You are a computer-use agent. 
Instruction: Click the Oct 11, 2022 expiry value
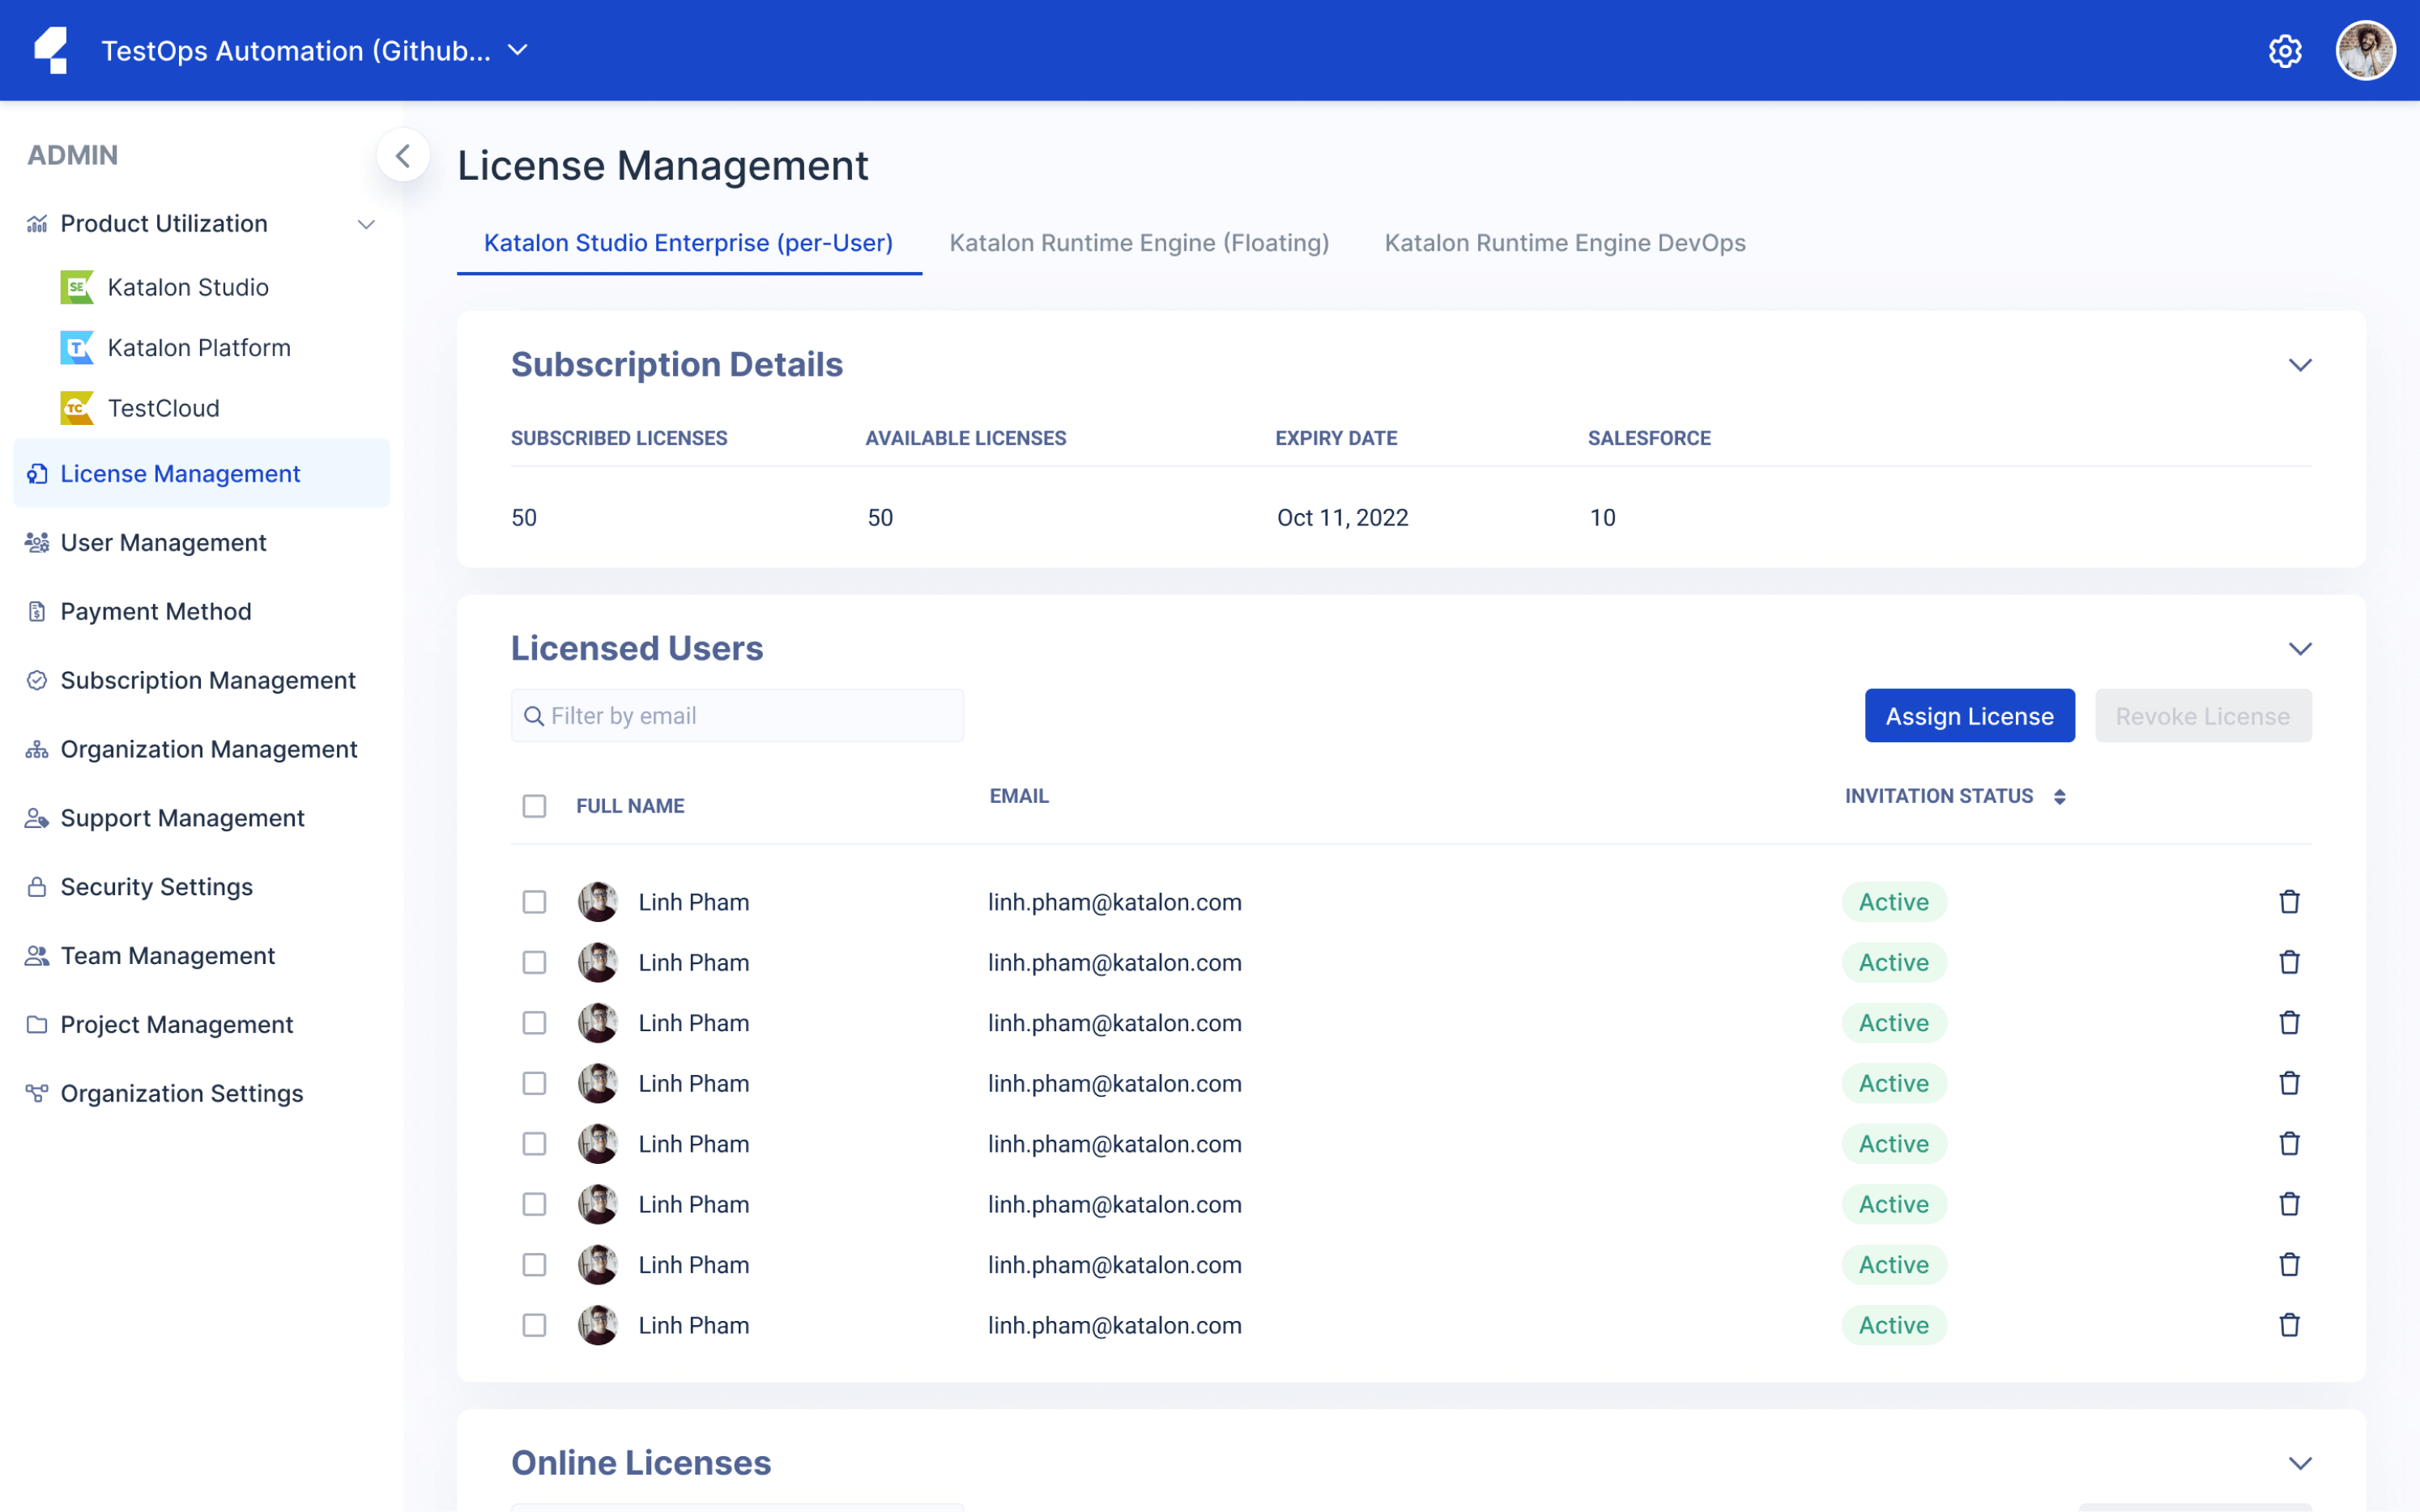click(1343, 518)
